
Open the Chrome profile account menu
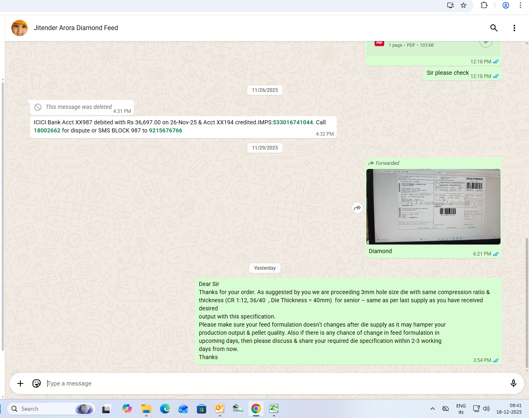506,5
